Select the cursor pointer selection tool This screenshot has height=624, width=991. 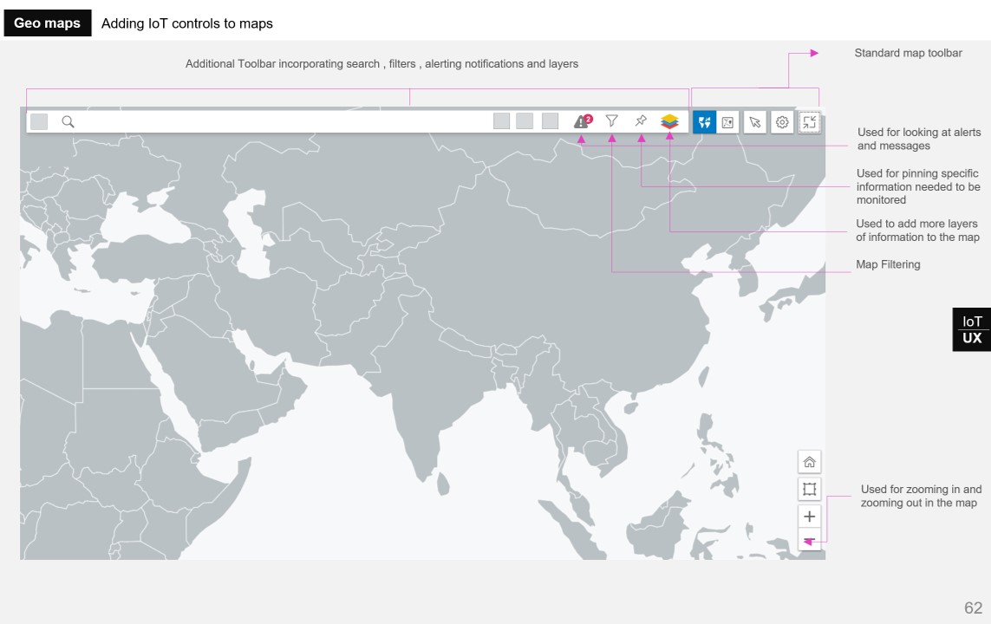pos(755,122)
